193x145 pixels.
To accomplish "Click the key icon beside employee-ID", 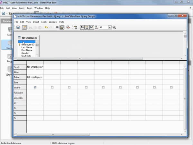I will point(19,45).
